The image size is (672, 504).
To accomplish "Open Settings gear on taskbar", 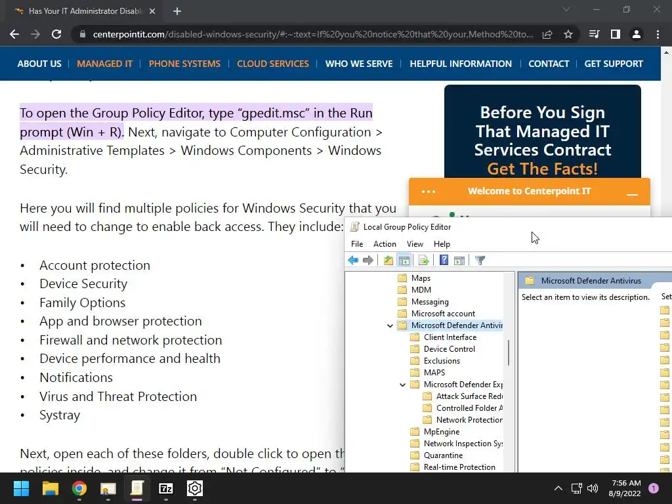I will click(194, 488).
